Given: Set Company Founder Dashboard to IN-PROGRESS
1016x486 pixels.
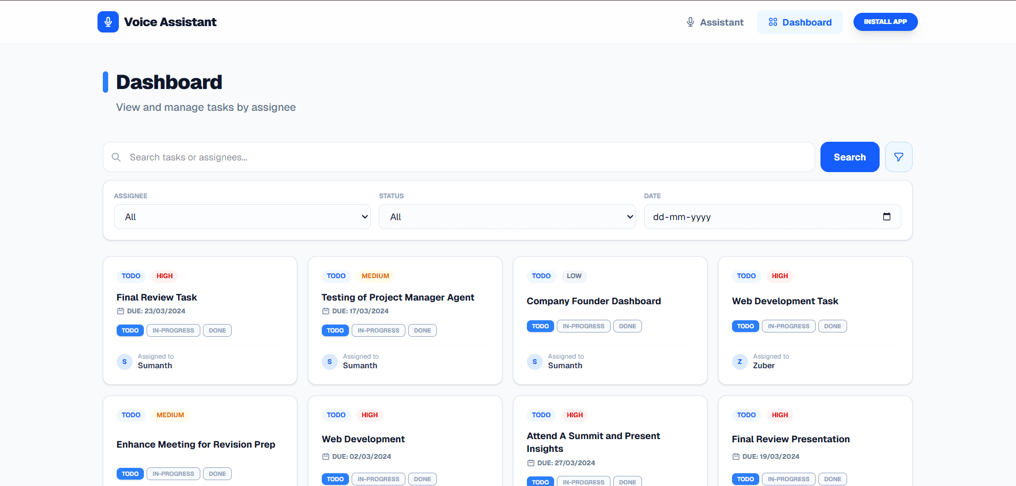Looking at the screenshot, I should point(583,326).
